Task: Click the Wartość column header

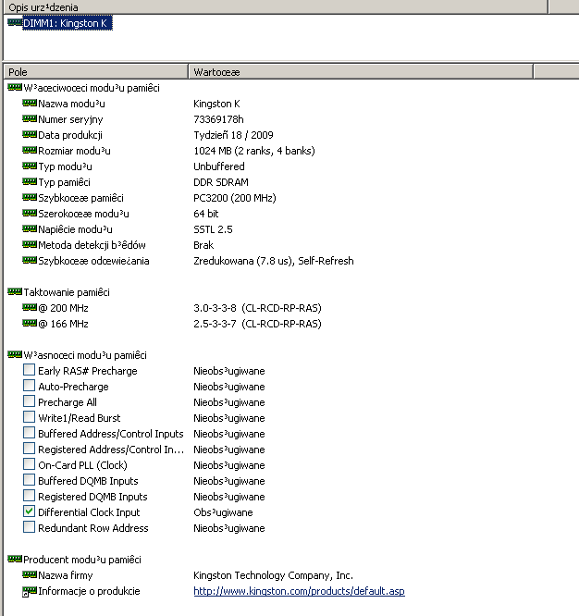Action: coord(361,72)
